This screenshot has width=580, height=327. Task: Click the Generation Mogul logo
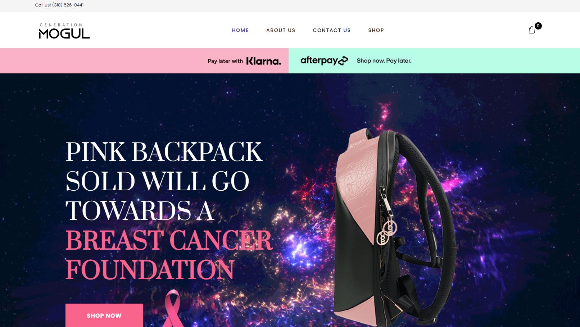(64, 31)
